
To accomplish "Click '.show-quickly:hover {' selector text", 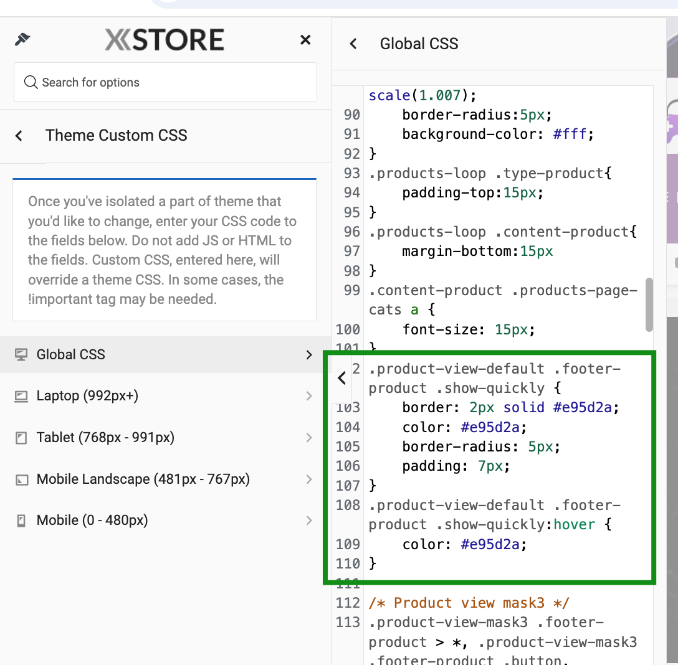I will 523,524.
